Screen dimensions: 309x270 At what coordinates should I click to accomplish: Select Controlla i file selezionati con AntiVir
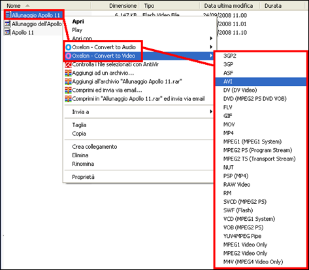click(x=115, y=64)
